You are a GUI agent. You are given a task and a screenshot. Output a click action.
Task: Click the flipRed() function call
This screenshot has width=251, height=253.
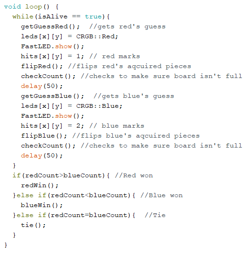click(x=42, y=66)
